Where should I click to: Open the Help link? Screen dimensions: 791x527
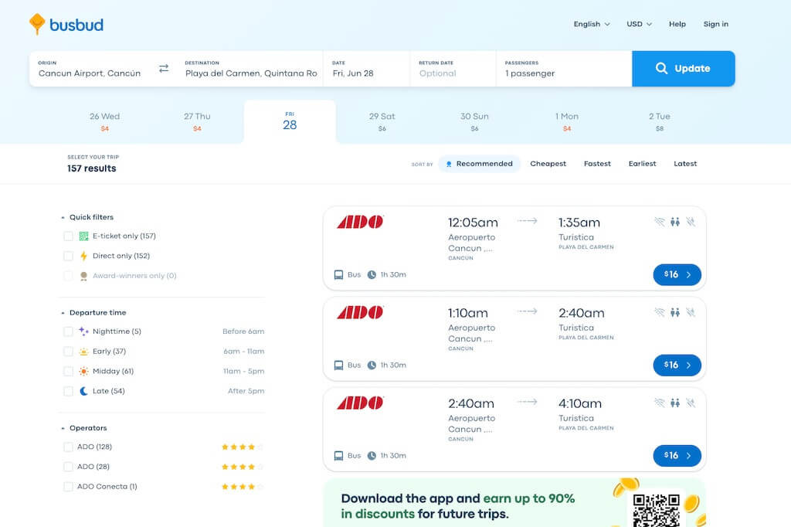[x=677, y=24]
